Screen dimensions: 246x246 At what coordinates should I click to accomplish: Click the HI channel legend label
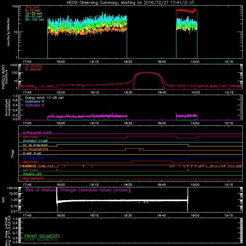coord(33,69)
